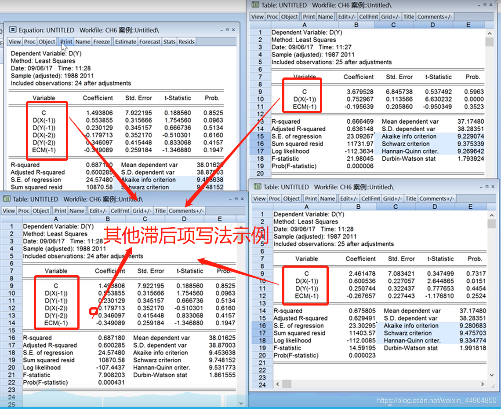Toggle Comments+/- in bottom-right Table window
Screen dimensions: 501x409
pyautogui.click(x=436, y=199)
